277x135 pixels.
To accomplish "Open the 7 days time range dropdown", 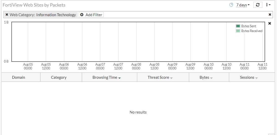I will 243,5.
